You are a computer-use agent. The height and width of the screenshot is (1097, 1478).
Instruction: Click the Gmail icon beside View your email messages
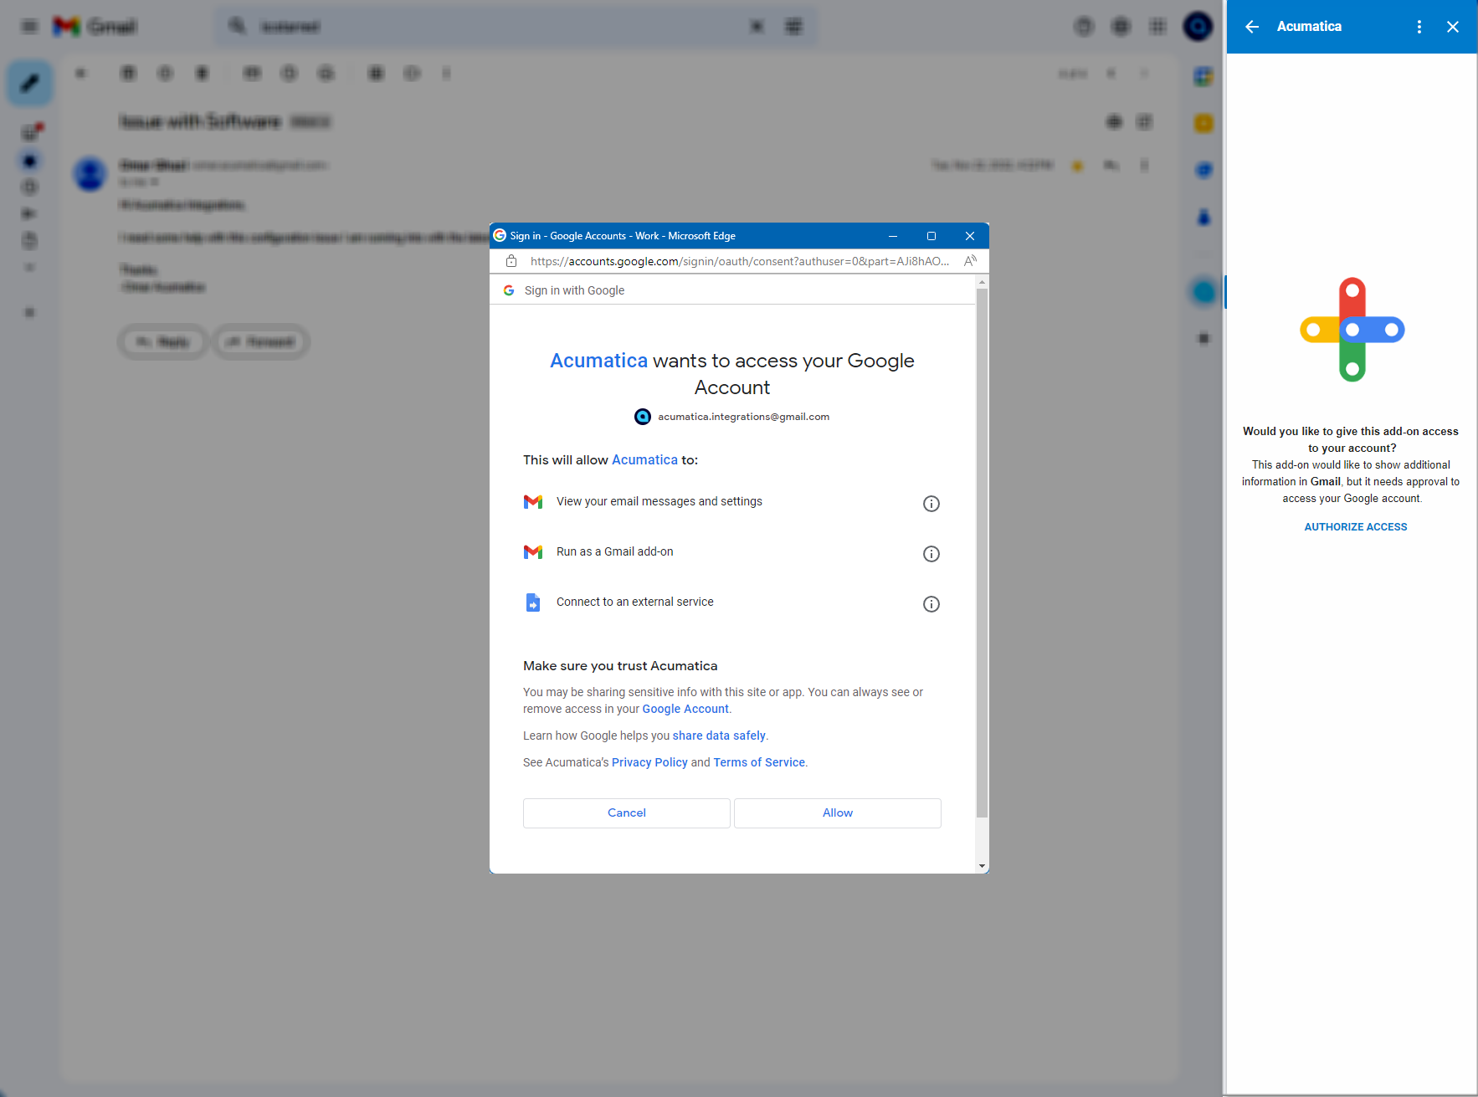(x=533, y=502)
